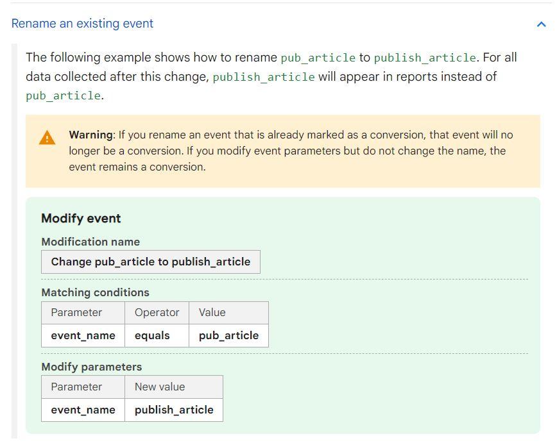Viewport: 557px width, 443px height.
Task: Click the 'Value' column header in Matching conditions
Action: [228, 313]
